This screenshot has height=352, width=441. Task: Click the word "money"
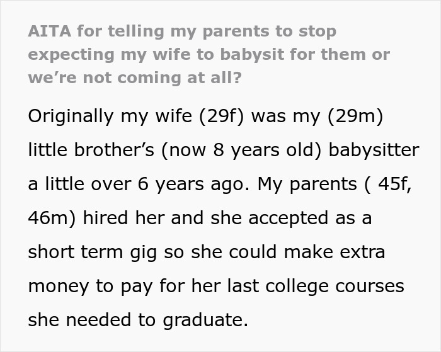point(60,286)
